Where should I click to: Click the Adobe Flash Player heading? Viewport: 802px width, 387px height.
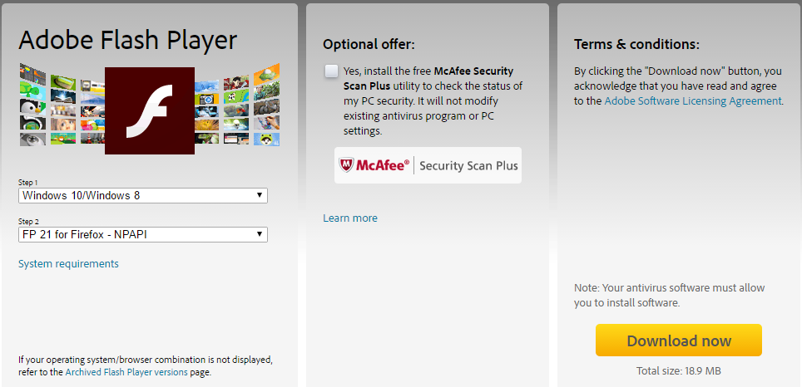(x=127, y=40)
